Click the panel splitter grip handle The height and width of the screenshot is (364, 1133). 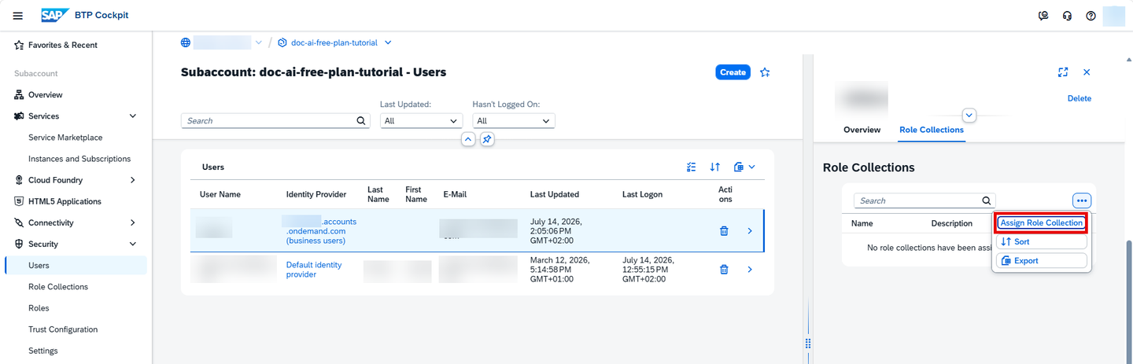click(807, 344)
